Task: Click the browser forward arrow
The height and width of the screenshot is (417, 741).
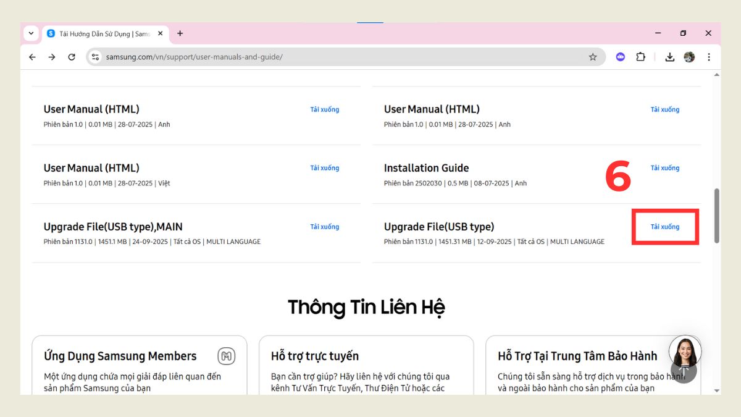Action: coord(52,57)
